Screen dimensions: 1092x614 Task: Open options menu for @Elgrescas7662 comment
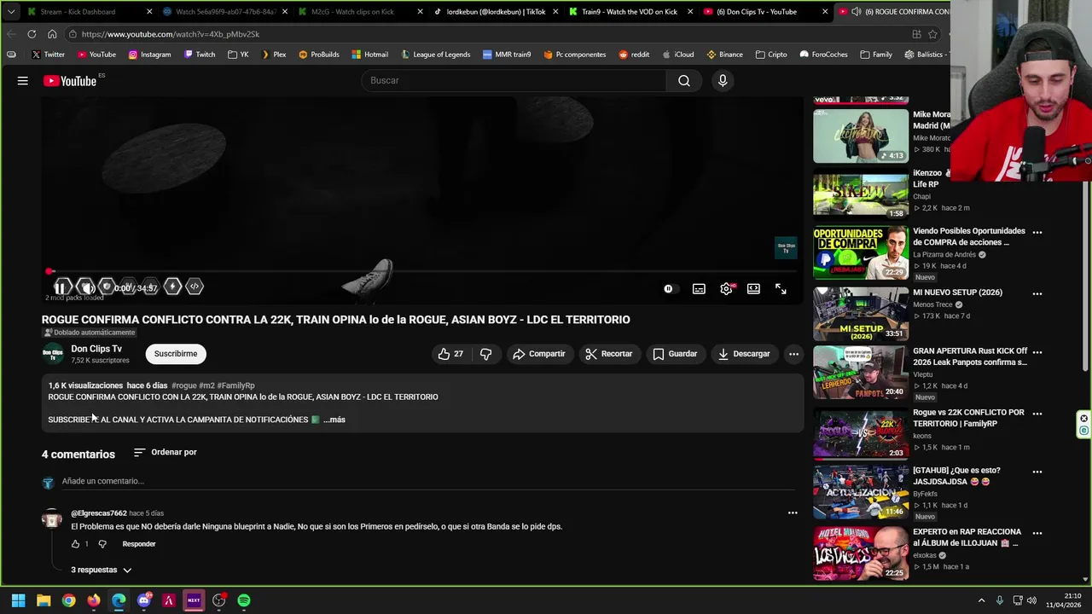pos(793,513)
